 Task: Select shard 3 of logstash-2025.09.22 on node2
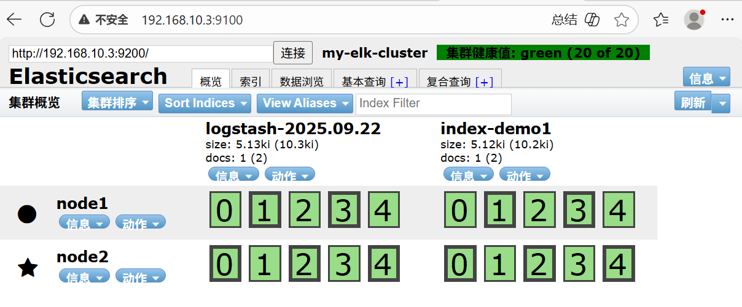coord(343,264)
